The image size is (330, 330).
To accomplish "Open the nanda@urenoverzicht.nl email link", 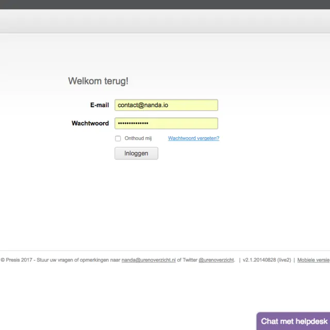I will click(148, 260).
